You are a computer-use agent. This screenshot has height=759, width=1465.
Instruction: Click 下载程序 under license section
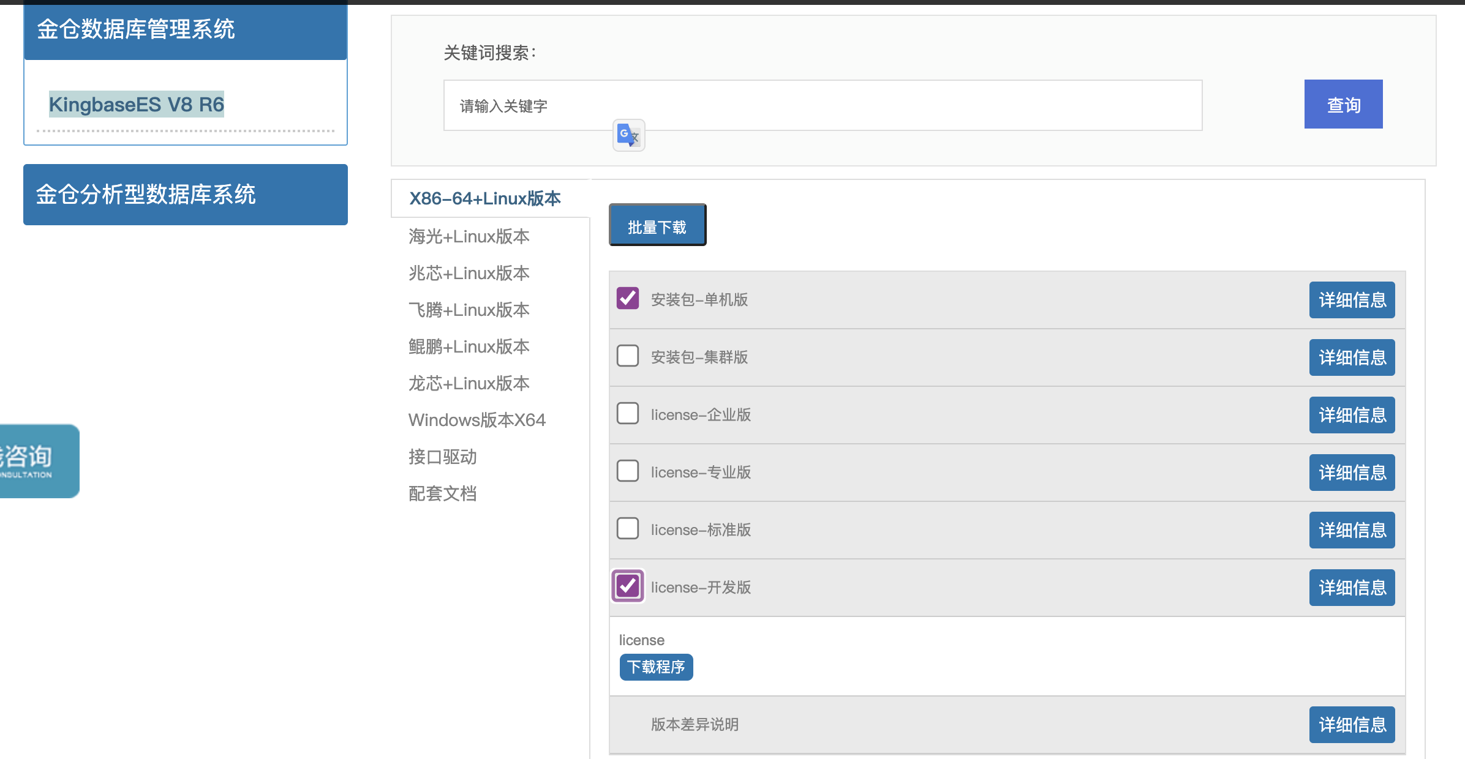pyautogui.click(x=656, y=667)
